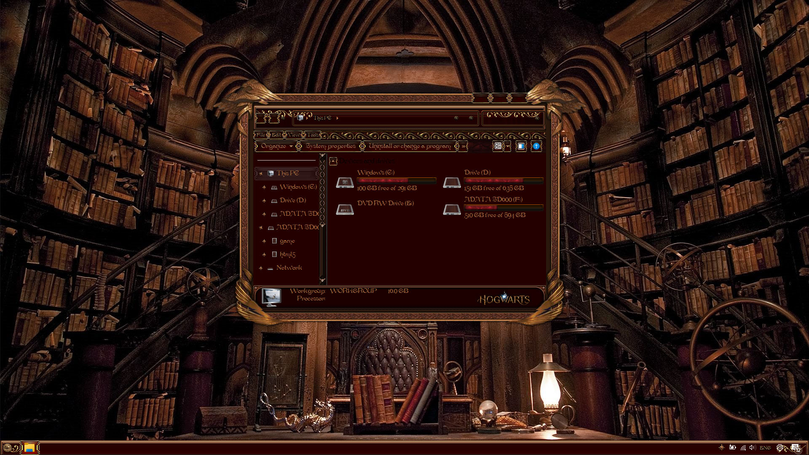Open the Windows (C:) drive icon
This screenshot has width=809, height=455.
click(345, 183)
